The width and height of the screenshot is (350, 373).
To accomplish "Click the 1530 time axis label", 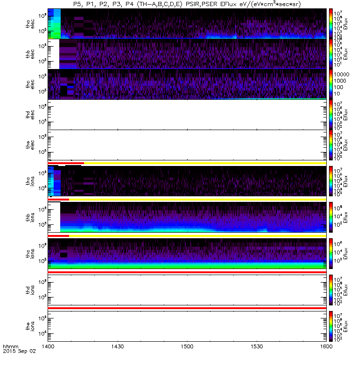I will (257, 346).
